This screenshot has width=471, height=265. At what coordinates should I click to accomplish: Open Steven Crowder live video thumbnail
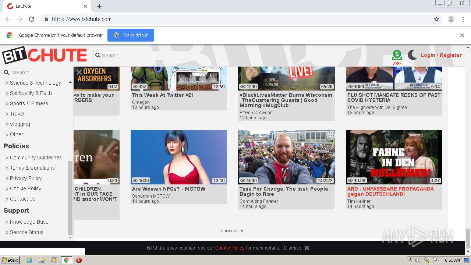click(286, 78)
